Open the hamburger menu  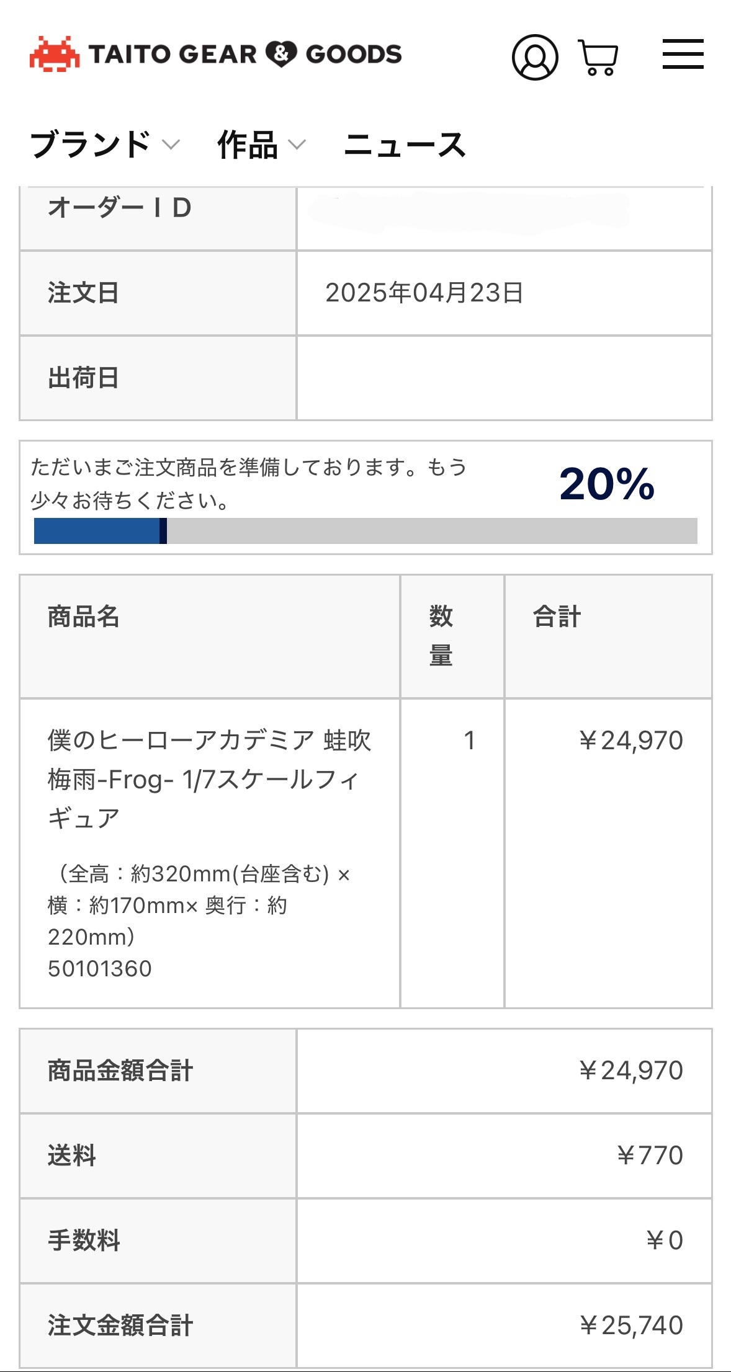coord(683,54)
